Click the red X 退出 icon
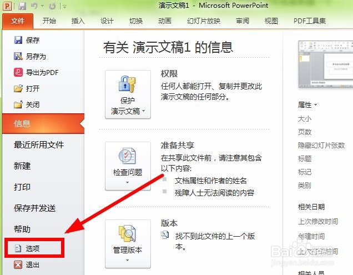 pyautogui.click(x=18, y=264)
